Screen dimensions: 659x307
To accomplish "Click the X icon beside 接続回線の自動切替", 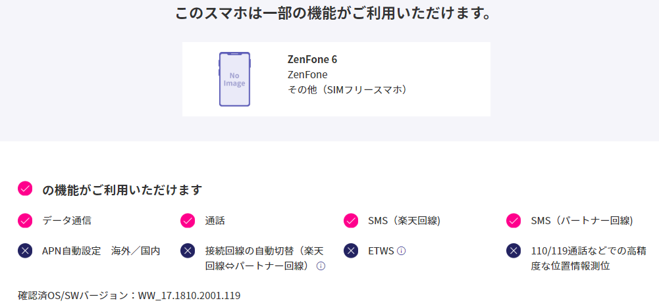I will (188, 251).
